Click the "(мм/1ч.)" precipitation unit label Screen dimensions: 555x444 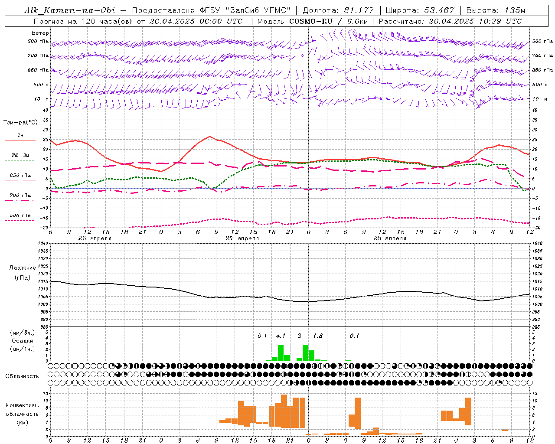(23, 349)
